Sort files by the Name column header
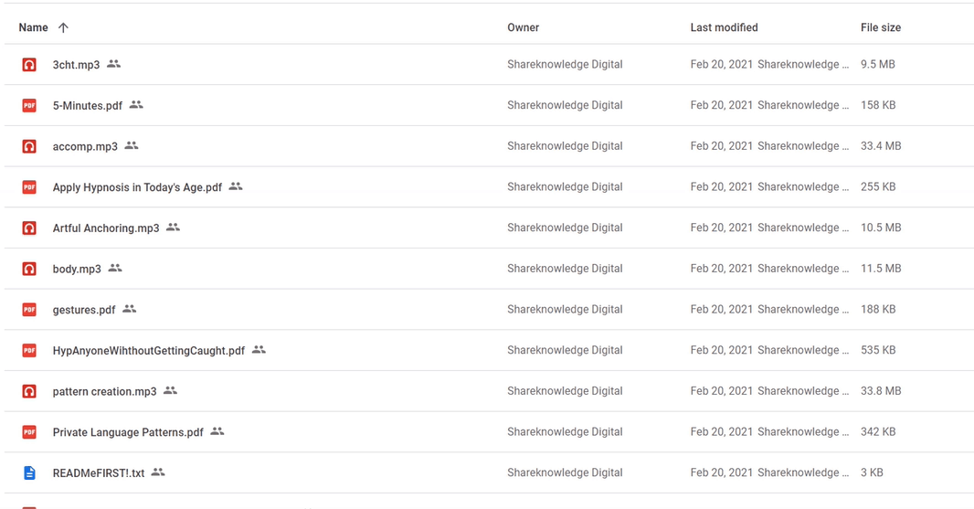The height and width of the screenshot is (509, 974). [x=33, y=27]
